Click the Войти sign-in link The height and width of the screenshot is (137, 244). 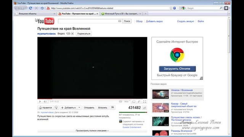201,21
